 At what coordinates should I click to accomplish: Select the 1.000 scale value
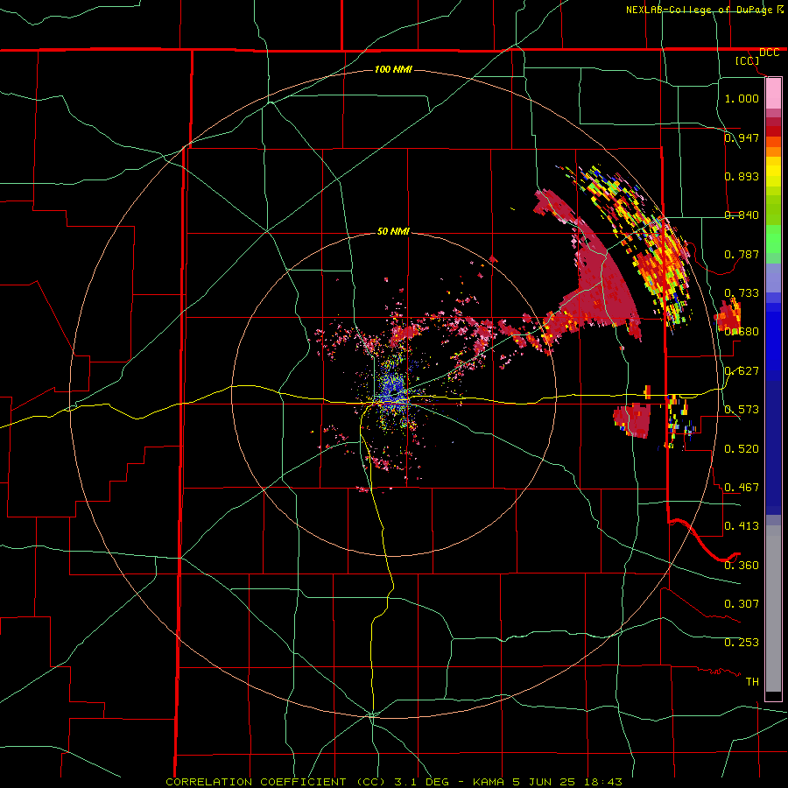[742, 98]
